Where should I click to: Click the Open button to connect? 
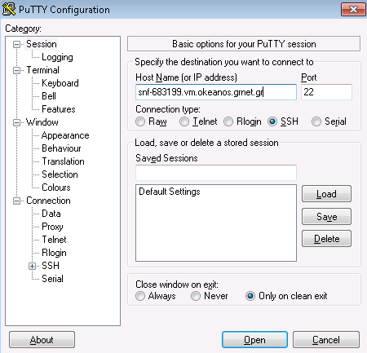point(254,340)
